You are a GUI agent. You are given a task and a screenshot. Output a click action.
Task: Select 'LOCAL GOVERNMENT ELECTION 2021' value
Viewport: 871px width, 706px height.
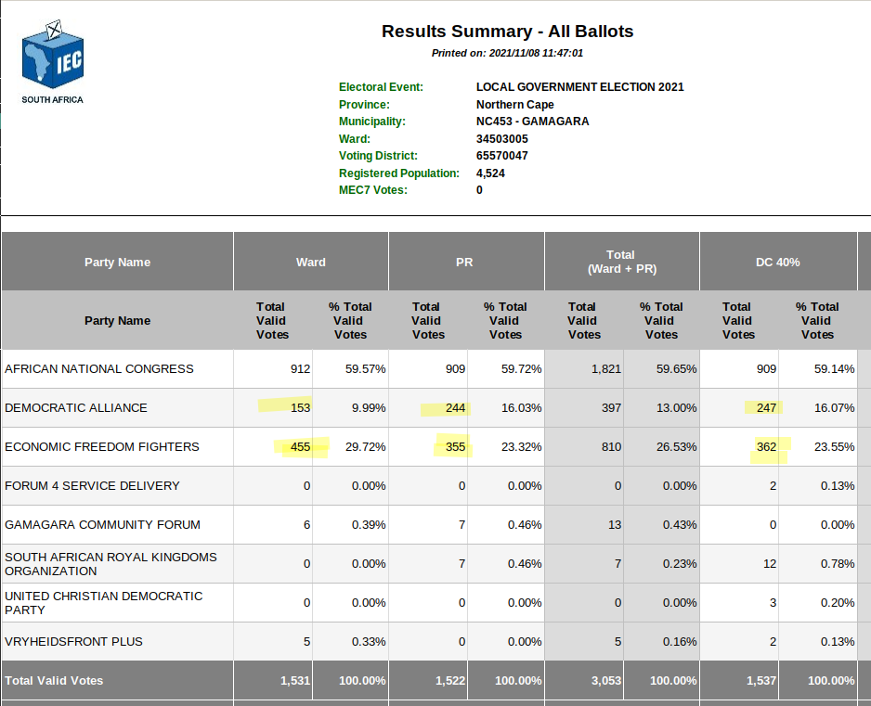click(x=580, y=87)
